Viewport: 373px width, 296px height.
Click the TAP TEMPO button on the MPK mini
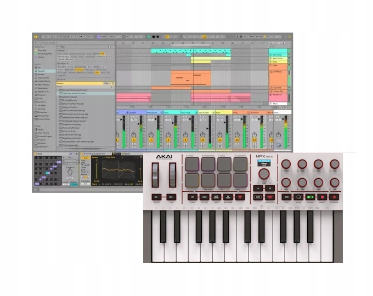[228, 197]
